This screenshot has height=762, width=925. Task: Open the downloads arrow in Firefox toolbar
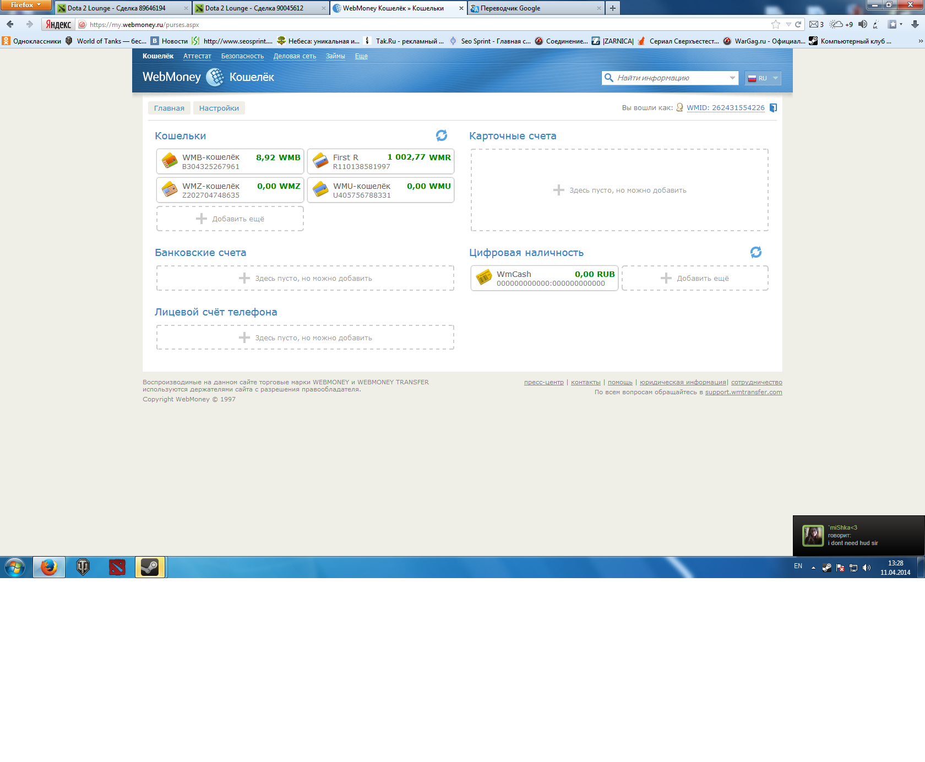click(915, 24)
